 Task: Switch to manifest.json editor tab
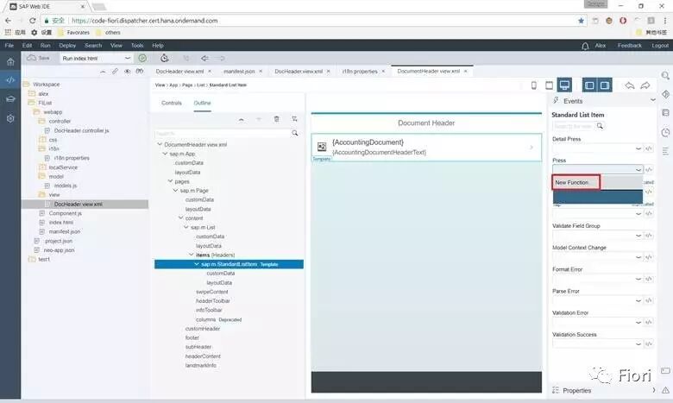click(239, 72)
